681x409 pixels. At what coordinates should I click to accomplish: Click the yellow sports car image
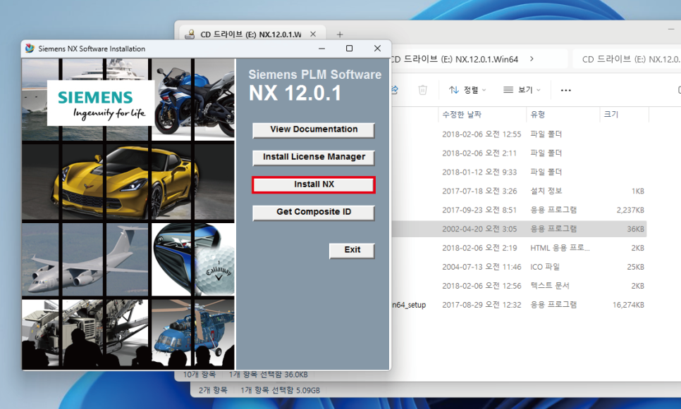click(128, 182)
